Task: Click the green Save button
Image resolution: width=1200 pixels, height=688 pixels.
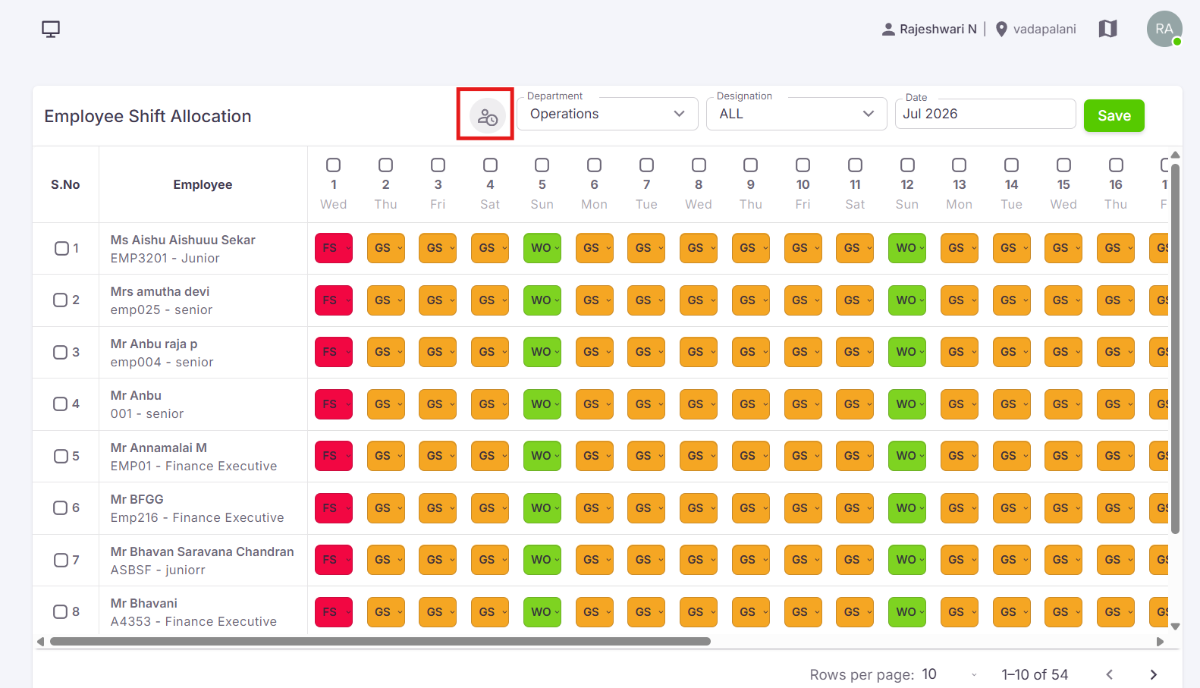Action: coord(1114,115)
